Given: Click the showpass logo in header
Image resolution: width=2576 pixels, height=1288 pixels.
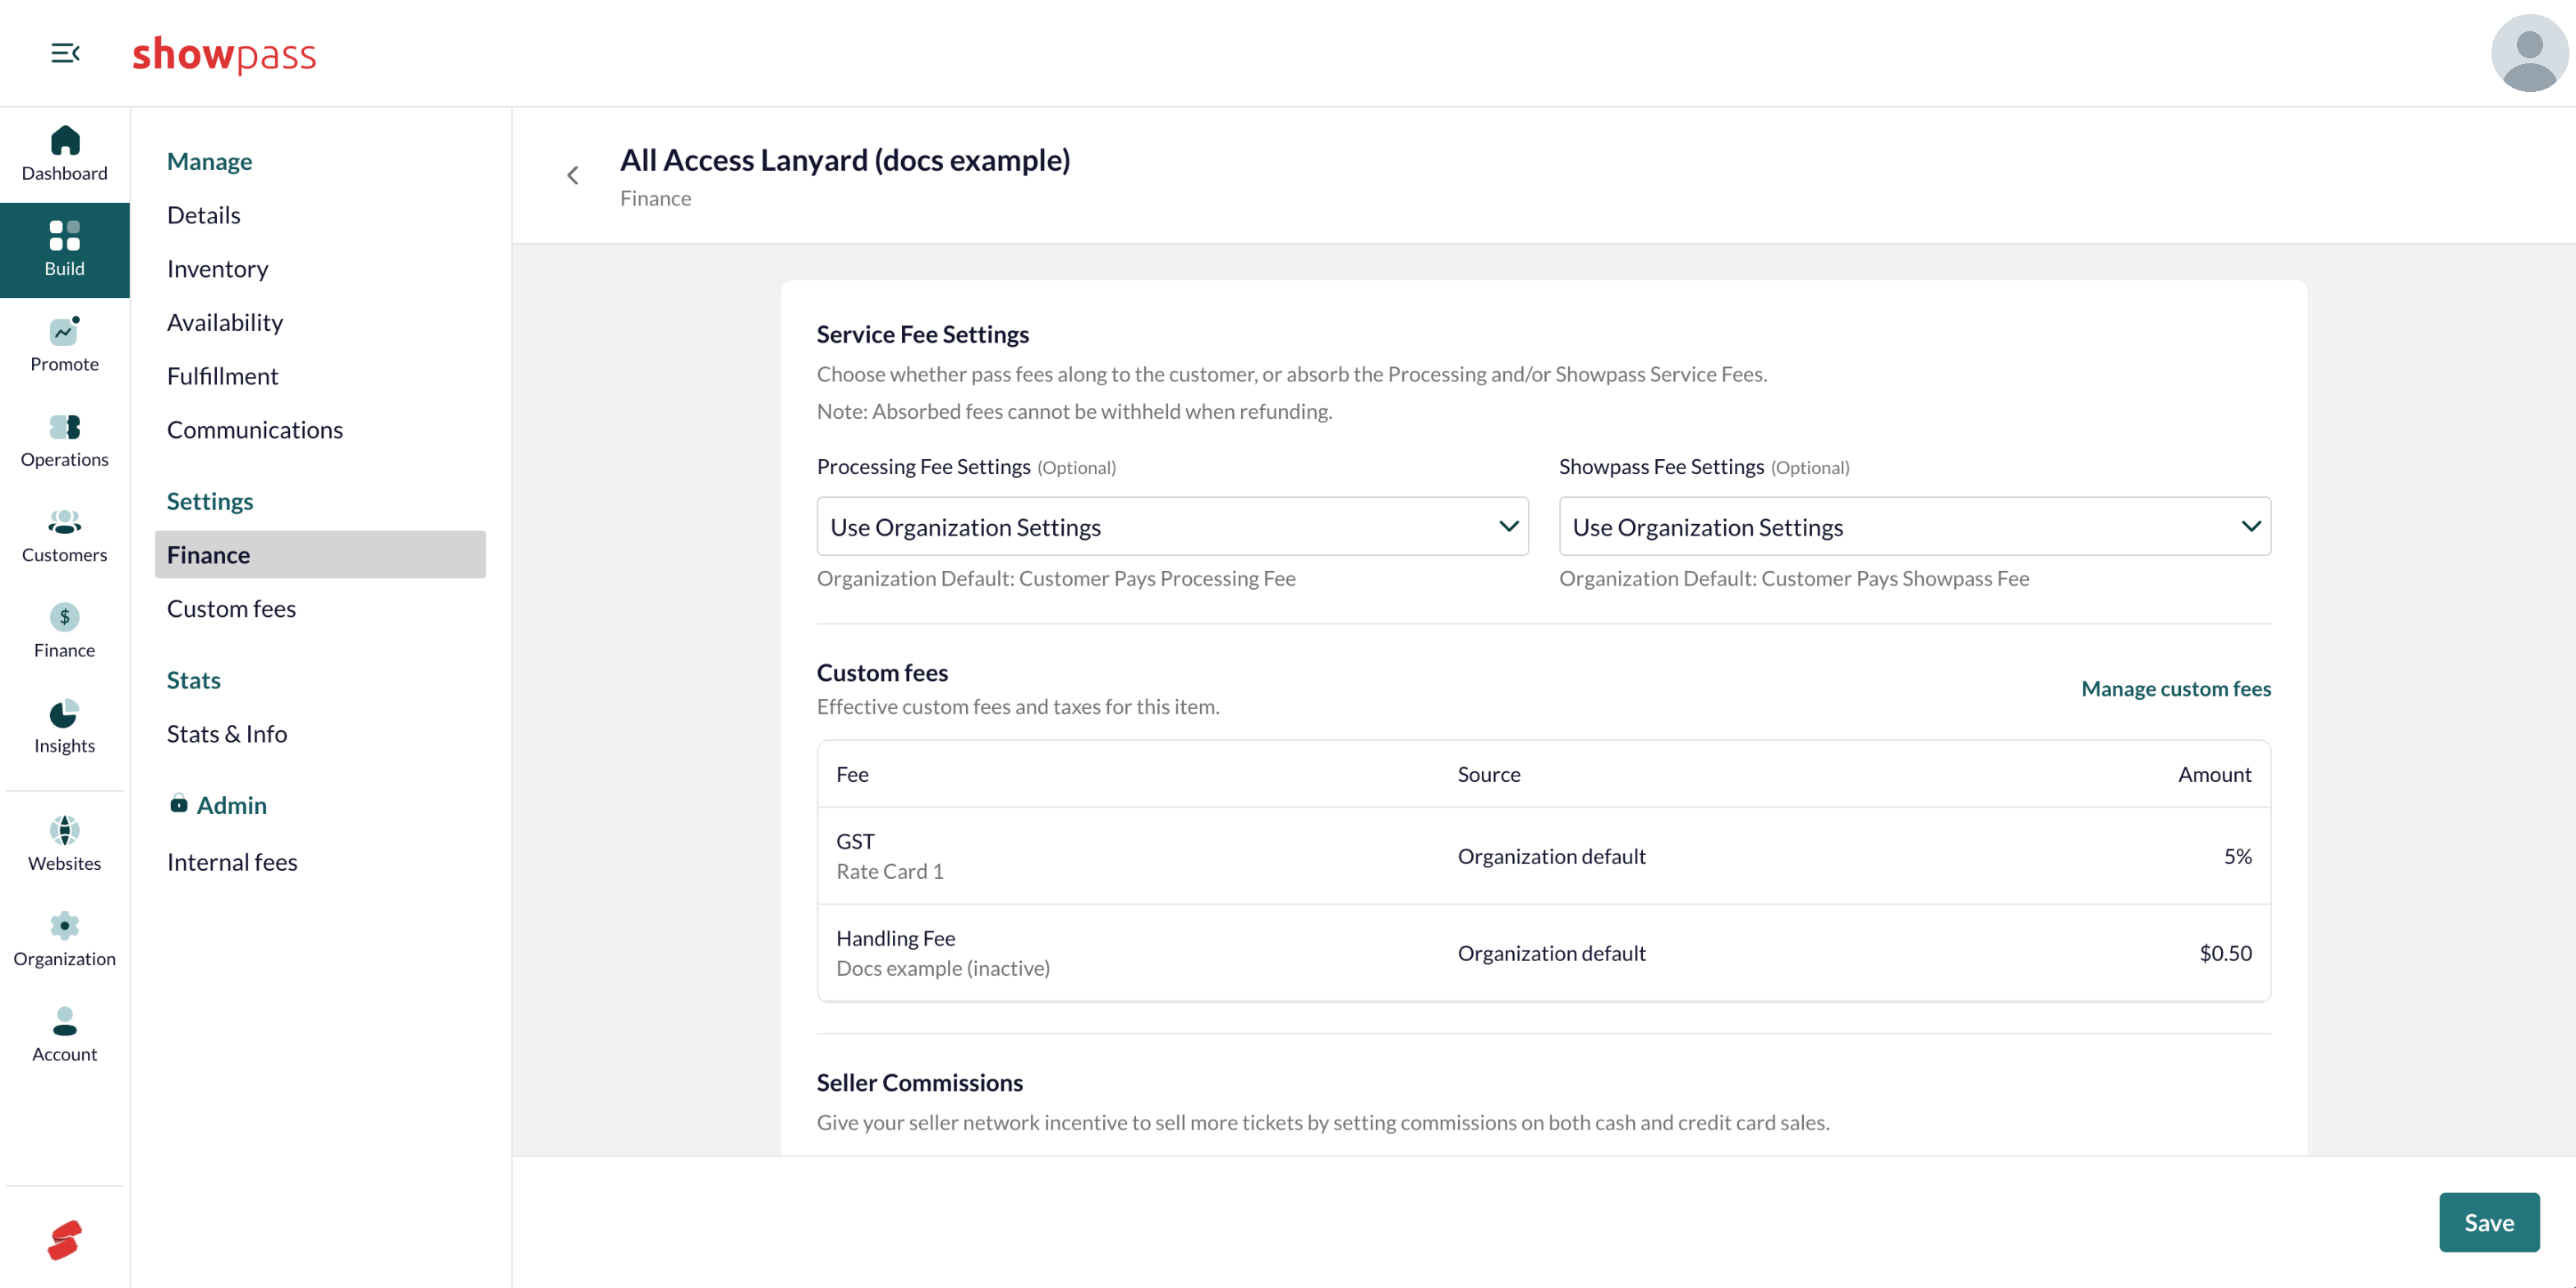Looking at the screenshot, I should coord(224,54).
